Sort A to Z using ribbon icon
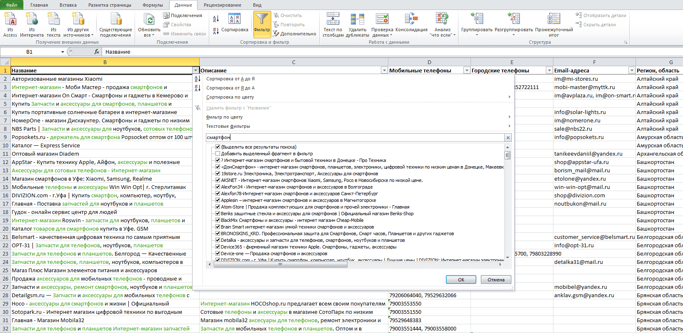The image size is (683, 333). click(216, 19)
